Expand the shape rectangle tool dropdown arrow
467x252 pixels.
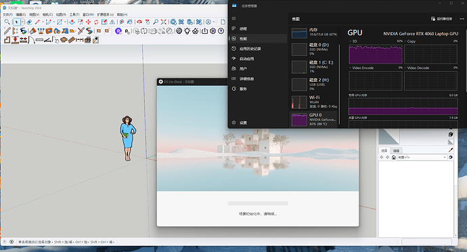point(65,22)
